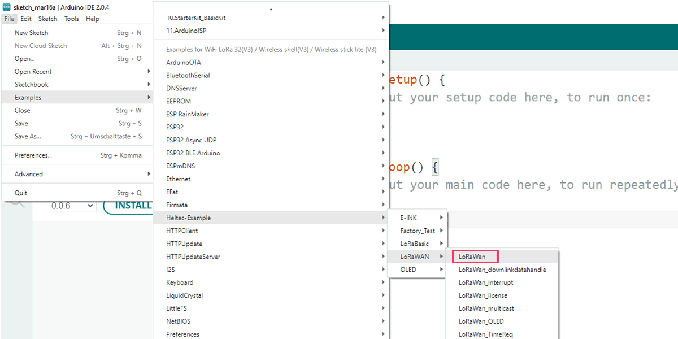This screenshot has width=678, height=339.
Task: Open Preferences... from File menu
Action: point(77,155)
